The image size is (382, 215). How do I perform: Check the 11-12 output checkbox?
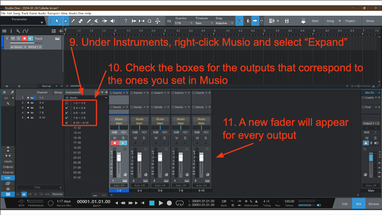coord(67,128)
